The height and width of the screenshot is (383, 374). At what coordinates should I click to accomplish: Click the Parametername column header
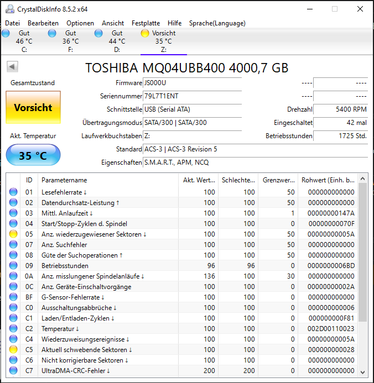click(x=108, y=180)
